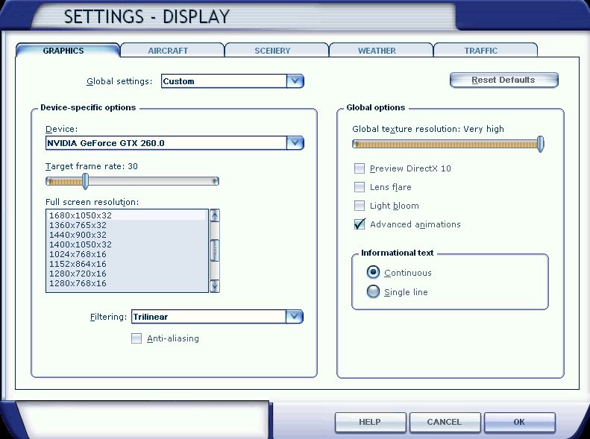Select Continuous informational text option
The image size is (590, 439).
(x=374, y=273)
